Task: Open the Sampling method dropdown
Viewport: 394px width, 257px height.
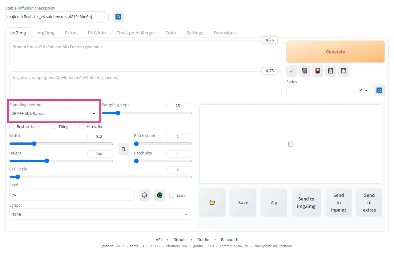Action: pos(54,114)
